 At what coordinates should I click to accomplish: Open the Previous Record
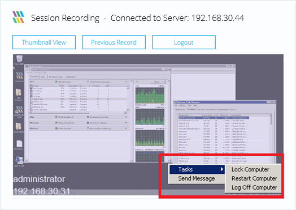tap(114, 42)
